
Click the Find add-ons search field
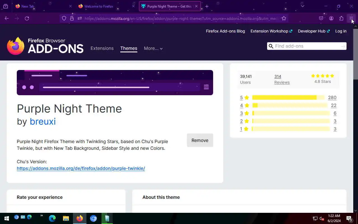[x=307, y=46]
